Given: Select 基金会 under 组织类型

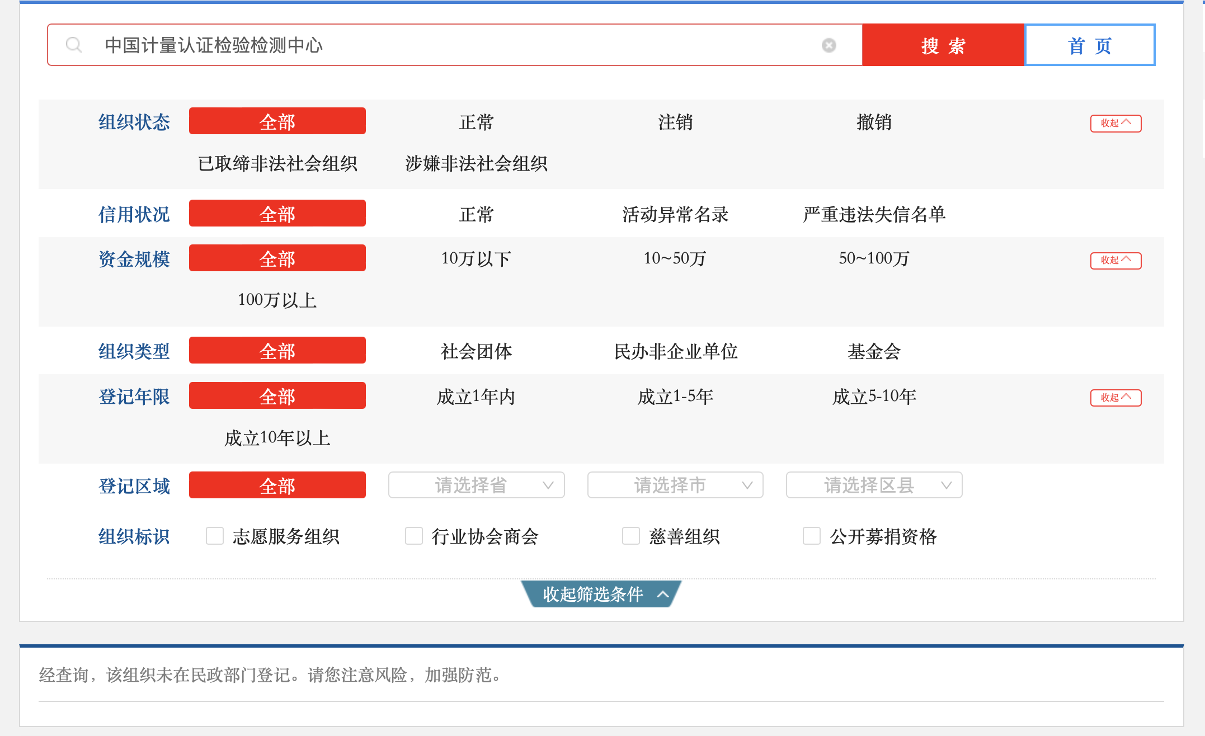Looking at the screenshot, I should (x=874, y=351).
